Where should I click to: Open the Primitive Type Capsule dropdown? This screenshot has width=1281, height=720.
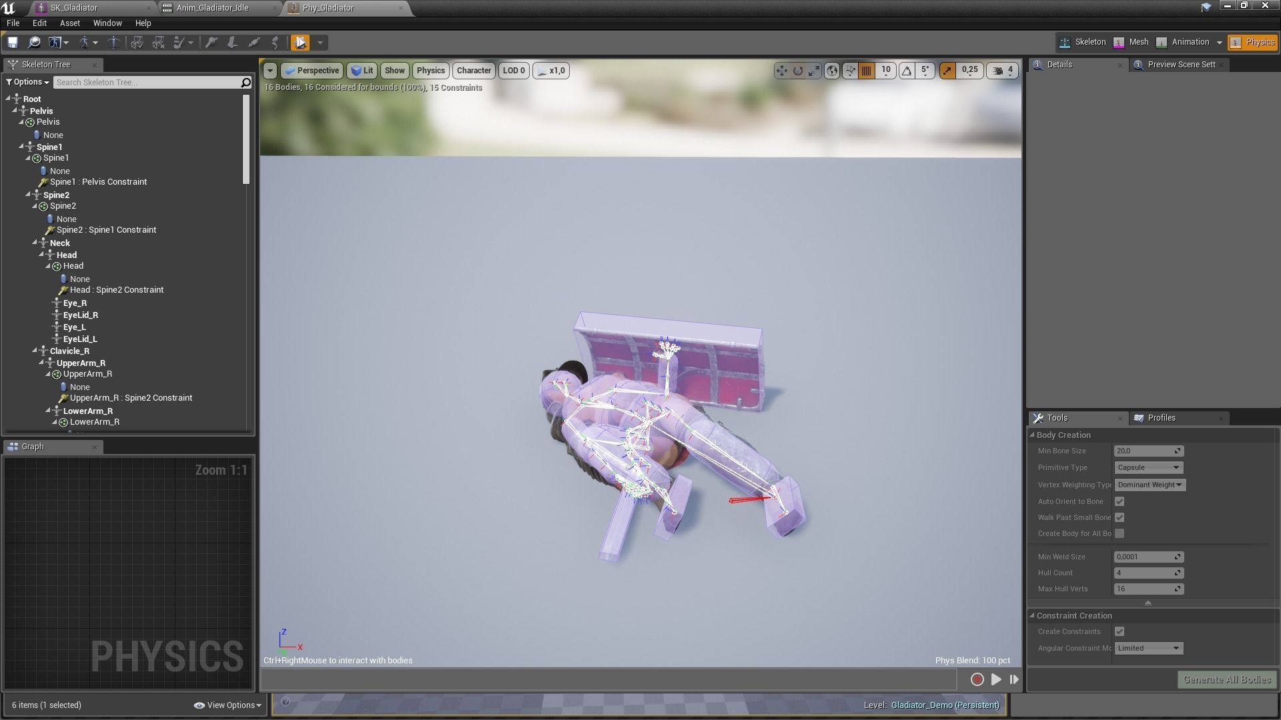pos(1148,467)
